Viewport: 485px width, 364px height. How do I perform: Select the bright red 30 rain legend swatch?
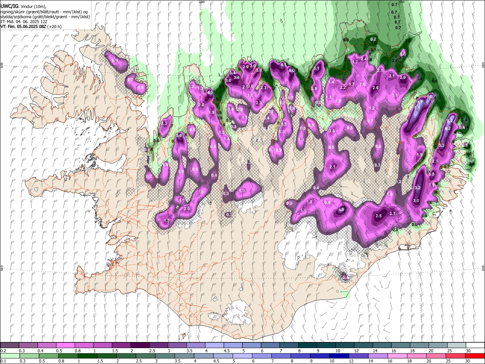click(x=474, y=356)
